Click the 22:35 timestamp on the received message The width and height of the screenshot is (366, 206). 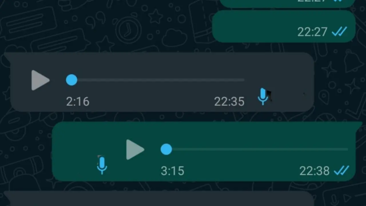(x=229, y=102)
